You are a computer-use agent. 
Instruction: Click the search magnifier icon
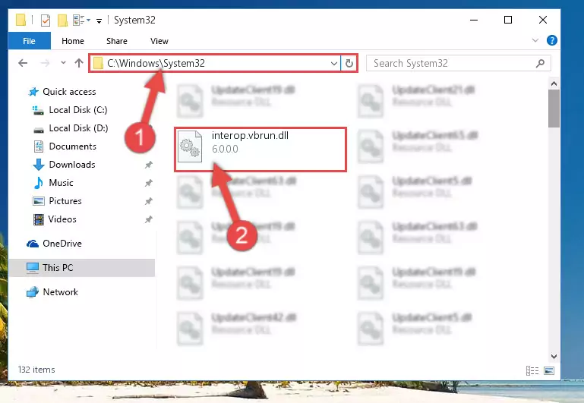click(x=541, y=64)
